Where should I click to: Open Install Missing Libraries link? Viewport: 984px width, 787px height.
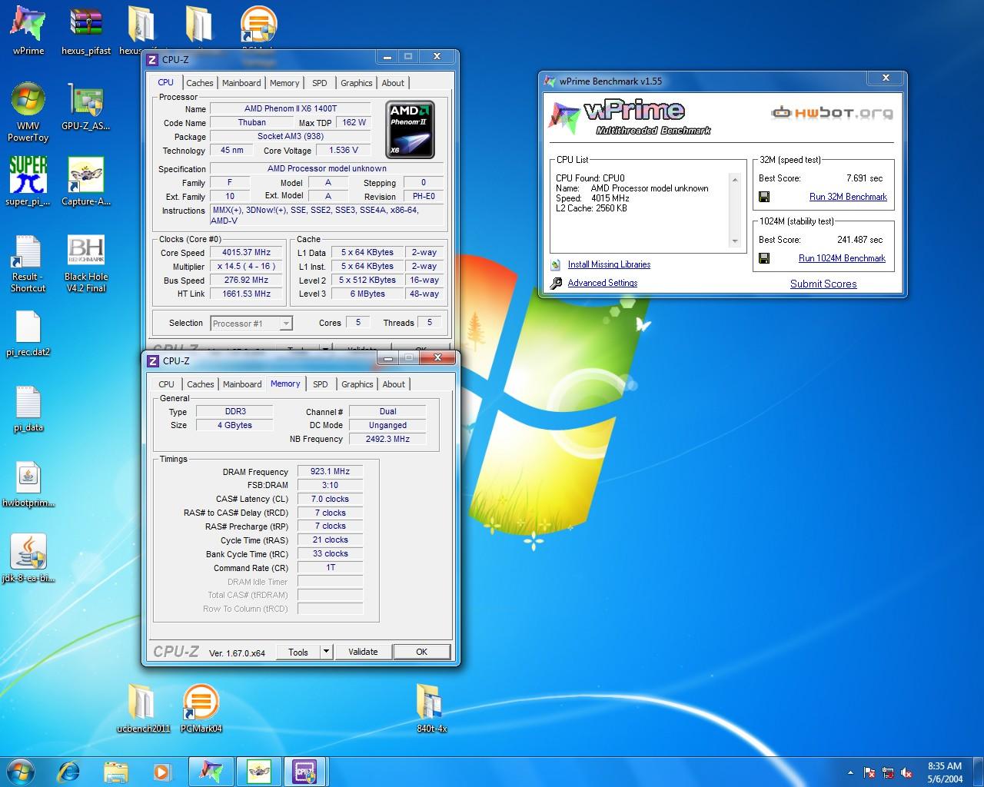coord(609,264)
